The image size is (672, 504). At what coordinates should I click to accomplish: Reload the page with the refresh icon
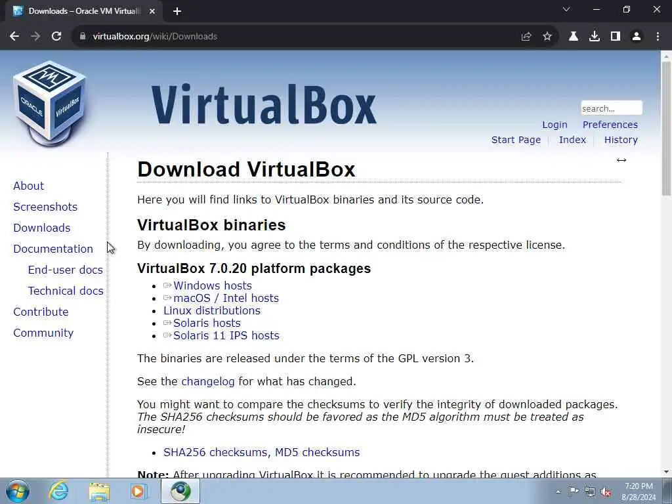pyautogui.click(x=56, y=37)
